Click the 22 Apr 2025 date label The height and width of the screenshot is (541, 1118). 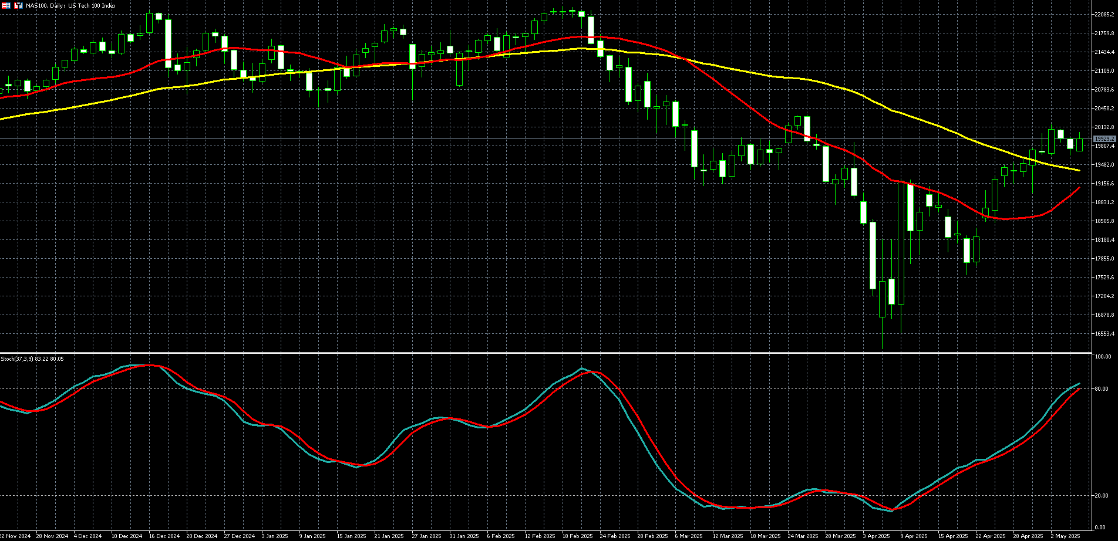pos(991,536)
